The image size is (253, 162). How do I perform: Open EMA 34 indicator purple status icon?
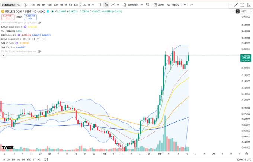[x=25, y=27]
